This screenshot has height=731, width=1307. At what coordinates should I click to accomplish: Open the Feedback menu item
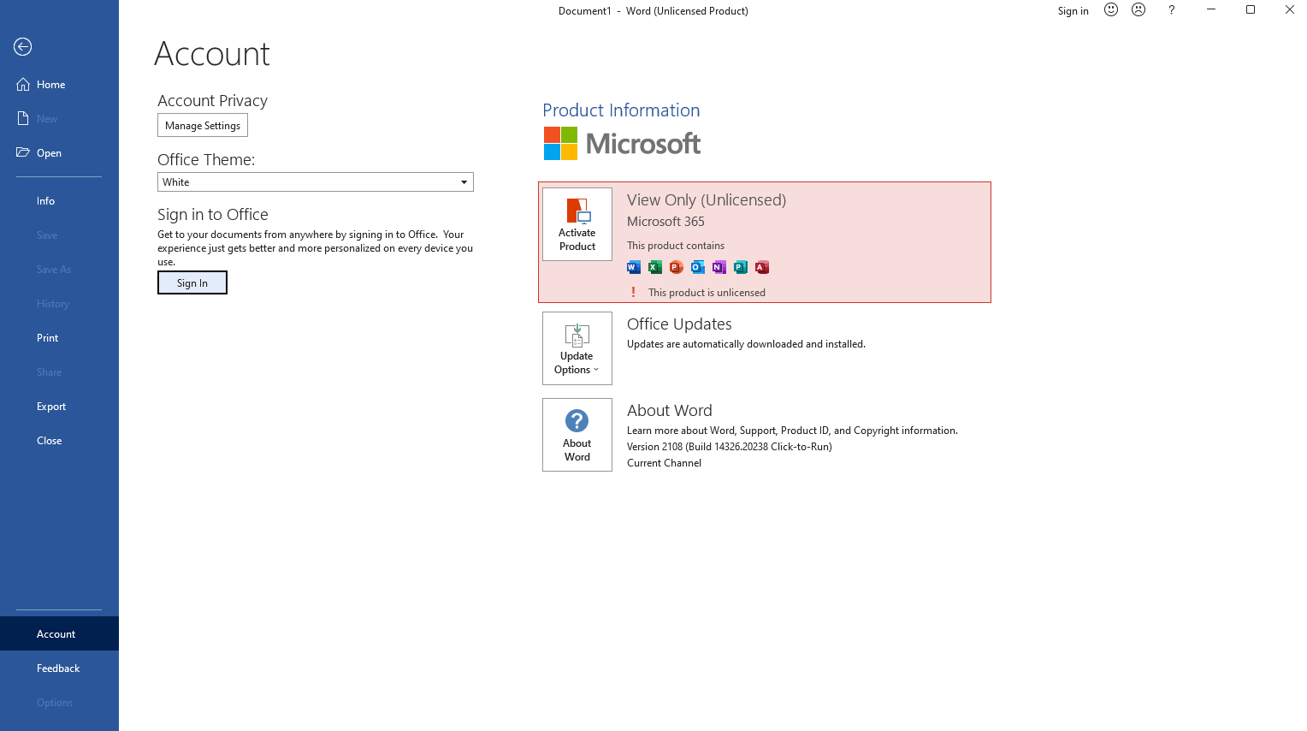click(x=59, y=669)
